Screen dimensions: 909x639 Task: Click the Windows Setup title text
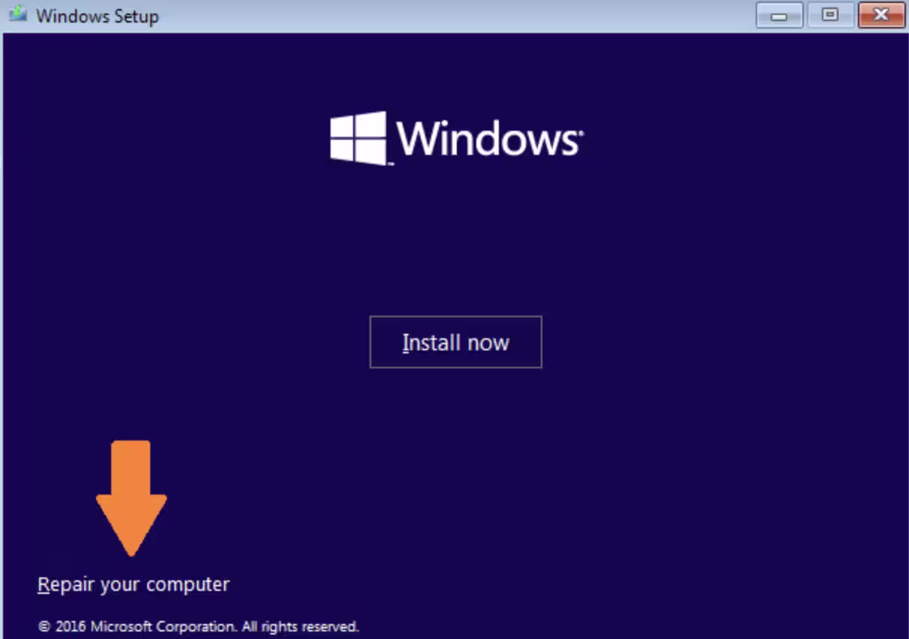point(98,16)
